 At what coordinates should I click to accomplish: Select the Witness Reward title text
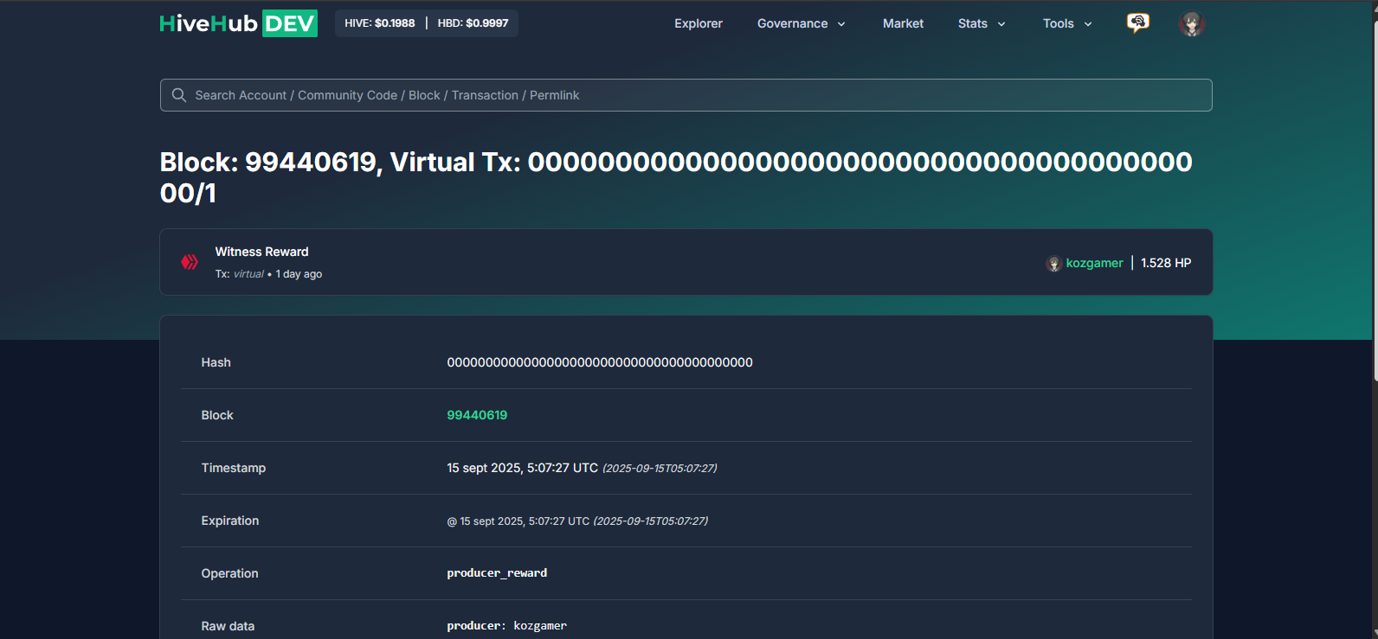point(261,252)
